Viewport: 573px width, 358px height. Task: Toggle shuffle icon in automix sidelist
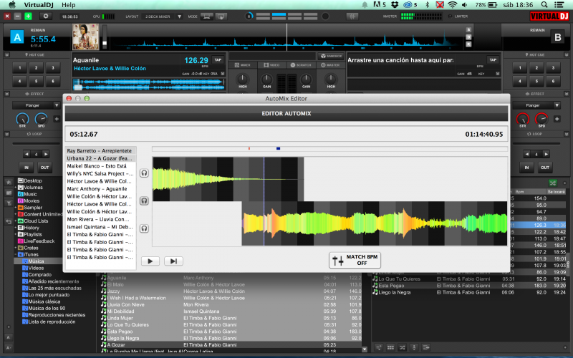click(552, 183)
